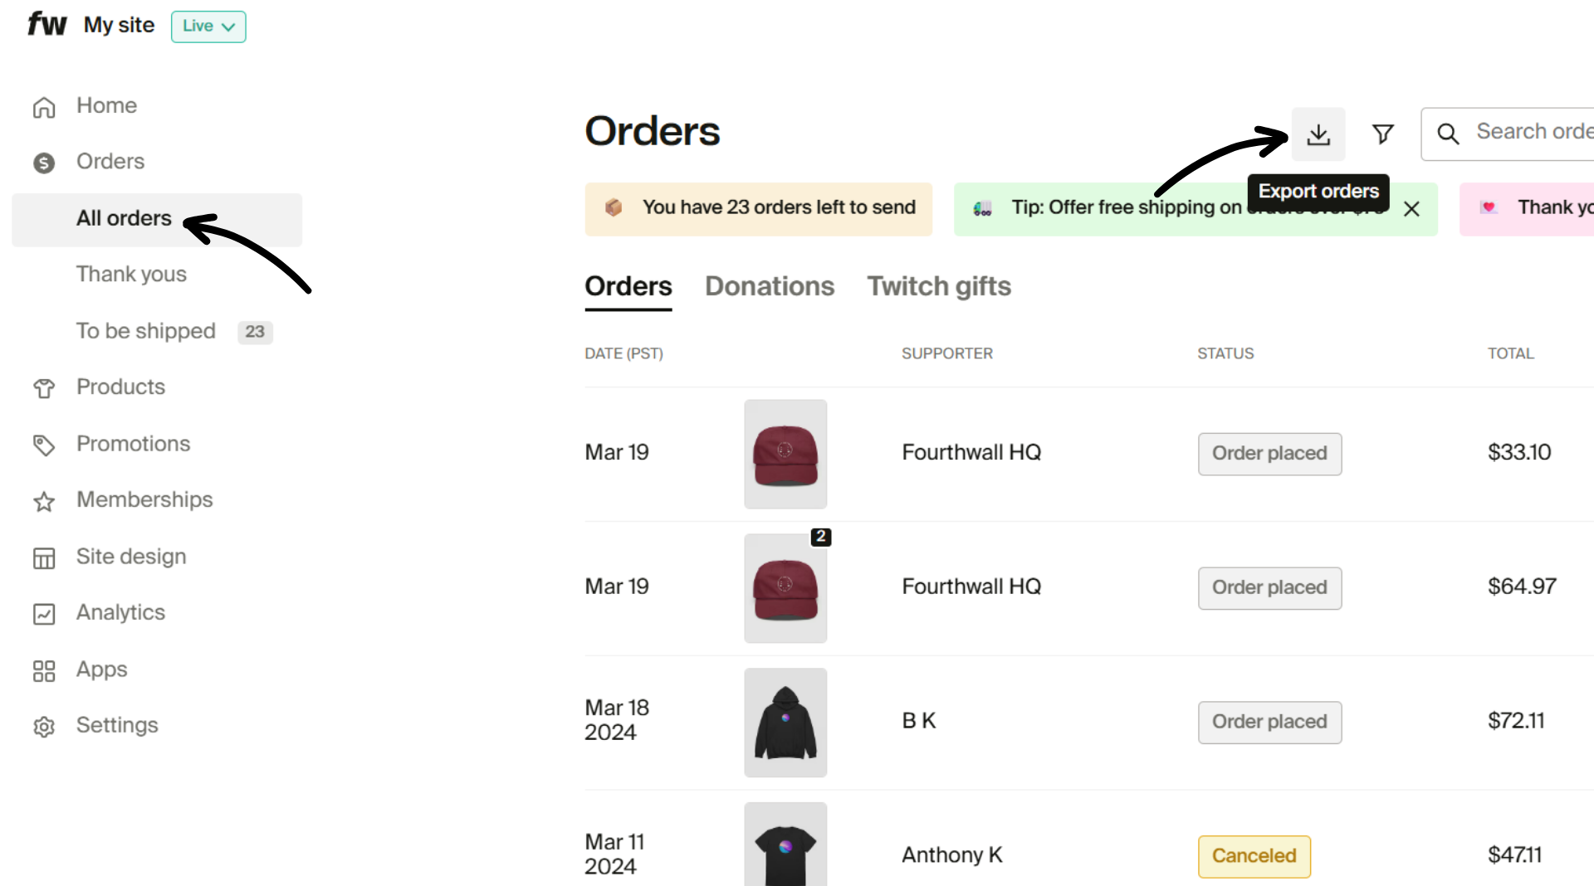Switch to the Donations tab
1594x886 pixels.
(770, 286)
